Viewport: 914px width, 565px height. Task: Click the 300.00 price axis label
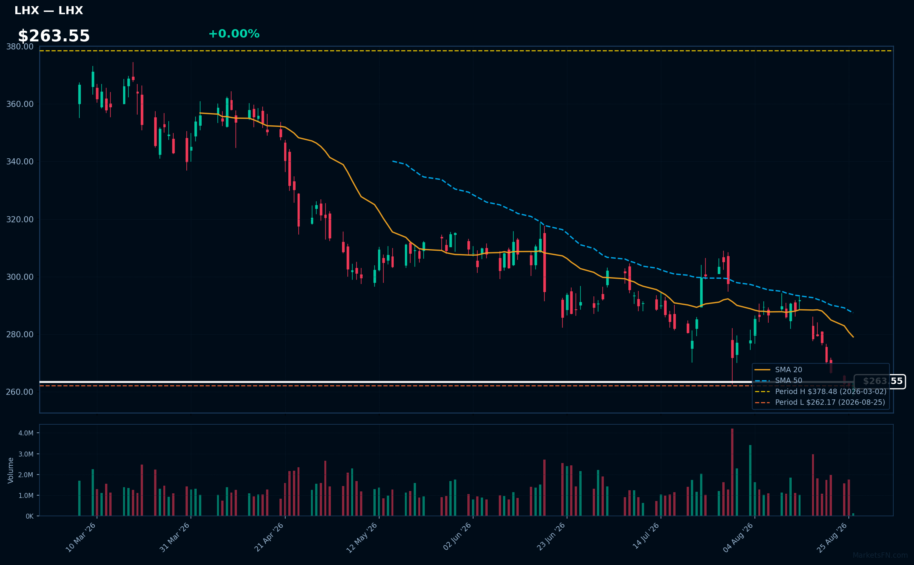coord(20,277)
